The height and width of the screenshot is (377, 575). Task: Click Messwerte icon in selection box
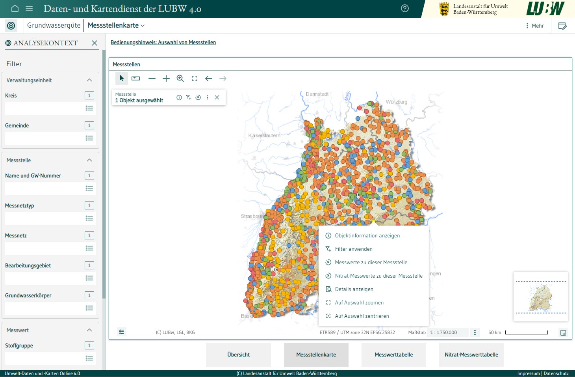coord(198,97)
